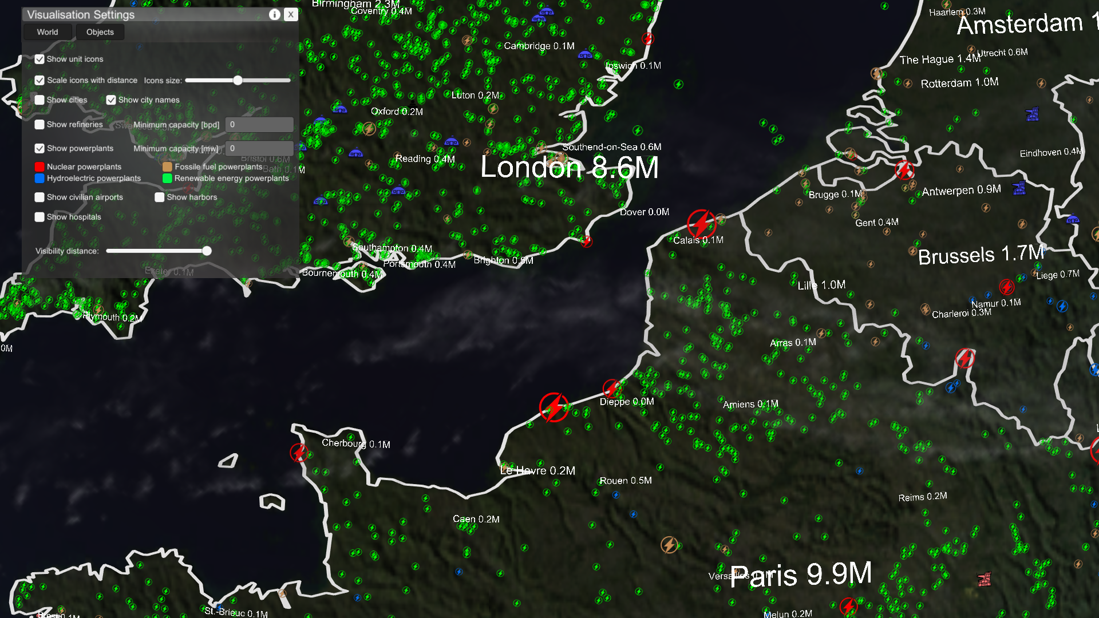Click the Icons size slider handle
This screenshot has height=618, width=1099.
pyautogui.click(x=238, y=80)
